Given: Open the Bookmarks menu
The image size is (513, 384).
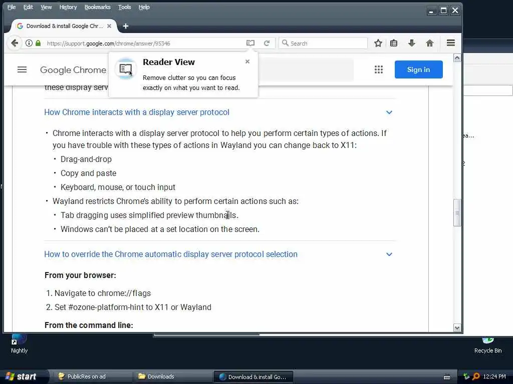Looking at the screenshot, I should coord(98,7).
